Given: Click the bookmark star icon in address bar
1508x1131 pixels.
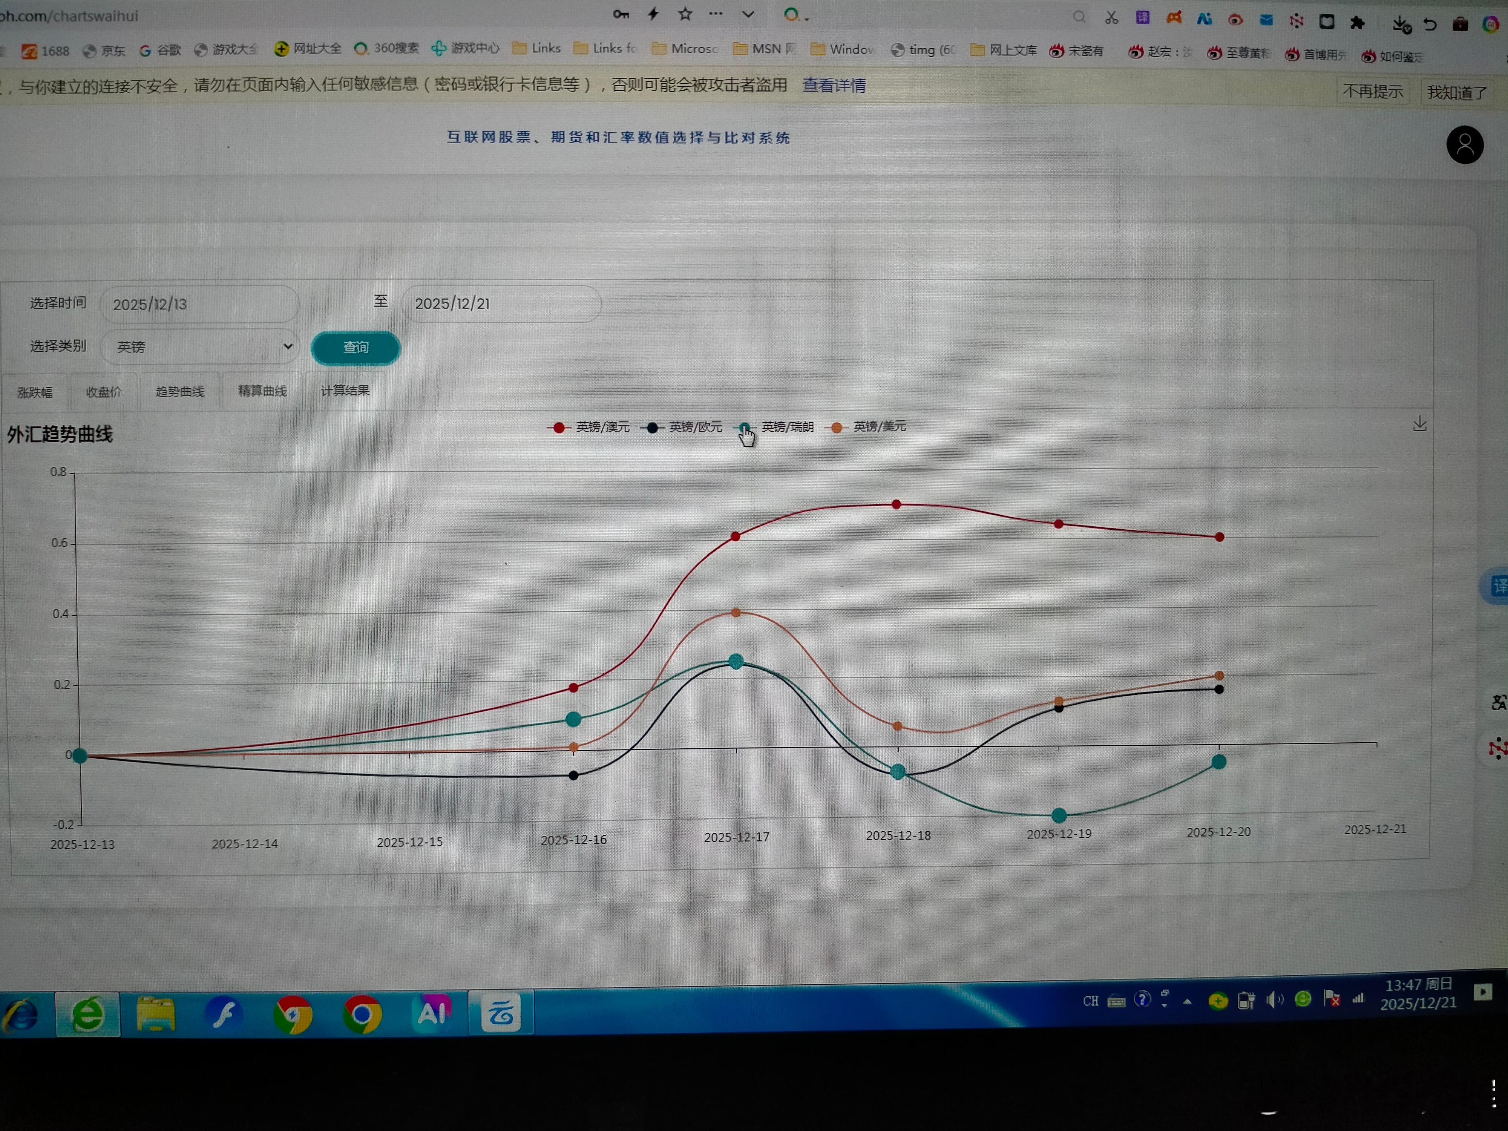Looking at the screenshot, I should [685, 14].
